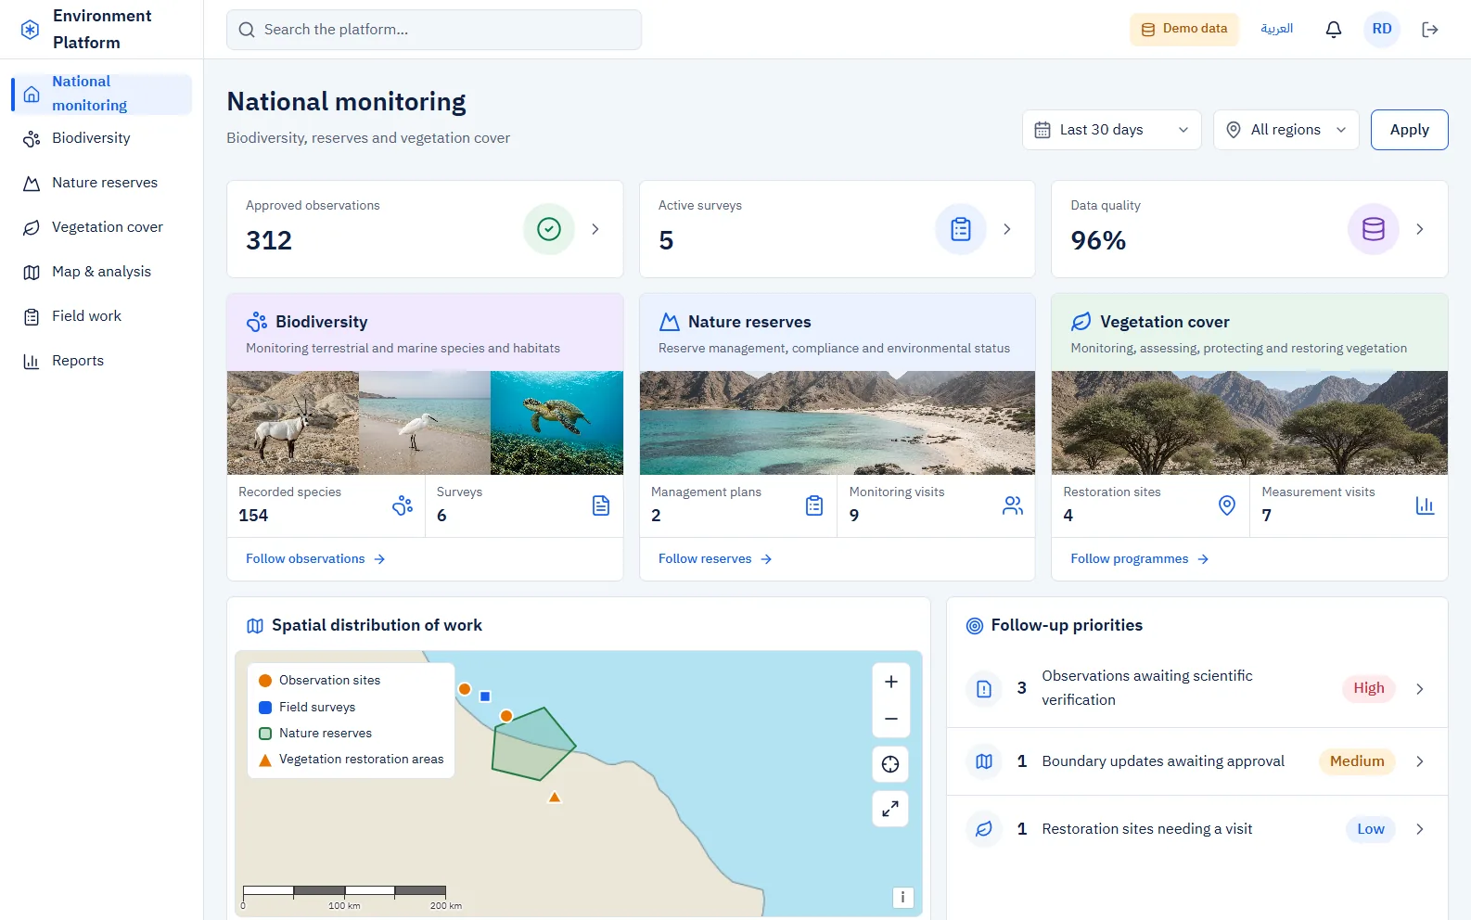Open Vegetation cover in sidebar
Image resolution: width=1471 pixels, height=920 pixels.
(102, 227)
